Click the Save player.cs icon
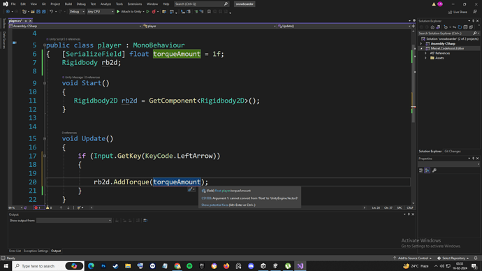 pyautogui.click(x=38, y=12)
